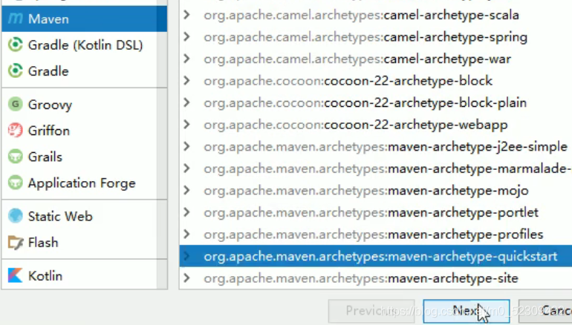Image resolution: width=572 pixels, height=325 pixels.
Task: Click the Static Web globe icon
Action: point(16,216)
